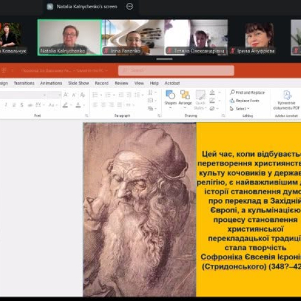
Task: Click the Convert to SmartArt icon
Action: (151, 109)
